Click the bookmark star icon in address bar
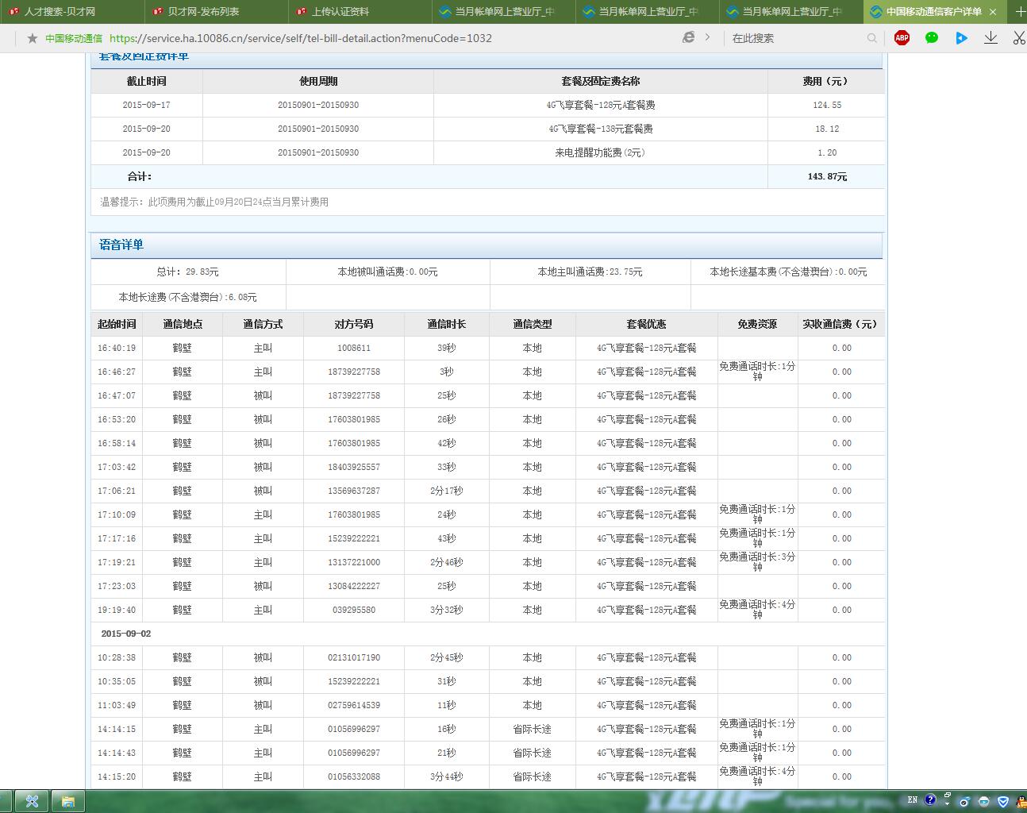This screenshot has width=1027, height=813. pos(32,38)
